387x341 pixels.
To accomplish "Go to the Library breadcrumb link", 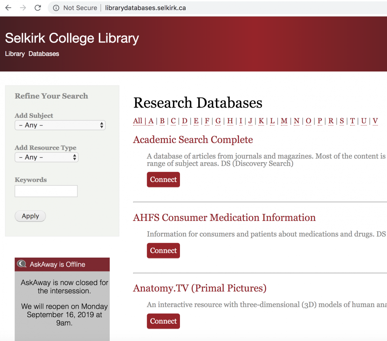I will coord(15,54).
